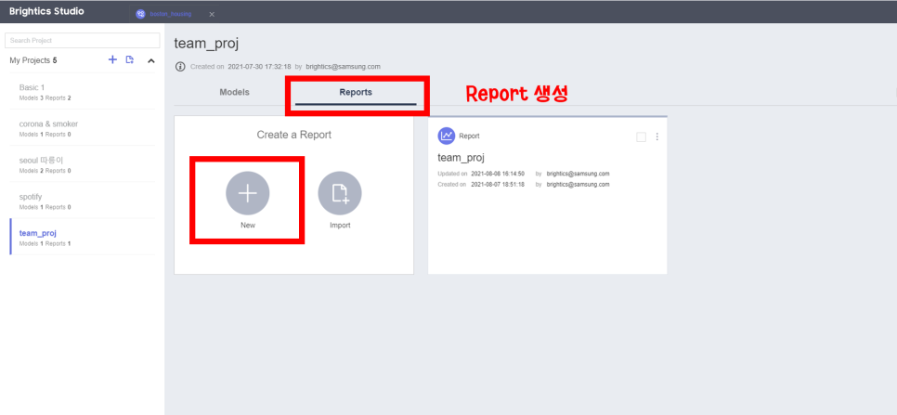Viewport: 897px width, 415px height.
Task: Tick the team_proj report card checkbox
Action: click(642, 136)
